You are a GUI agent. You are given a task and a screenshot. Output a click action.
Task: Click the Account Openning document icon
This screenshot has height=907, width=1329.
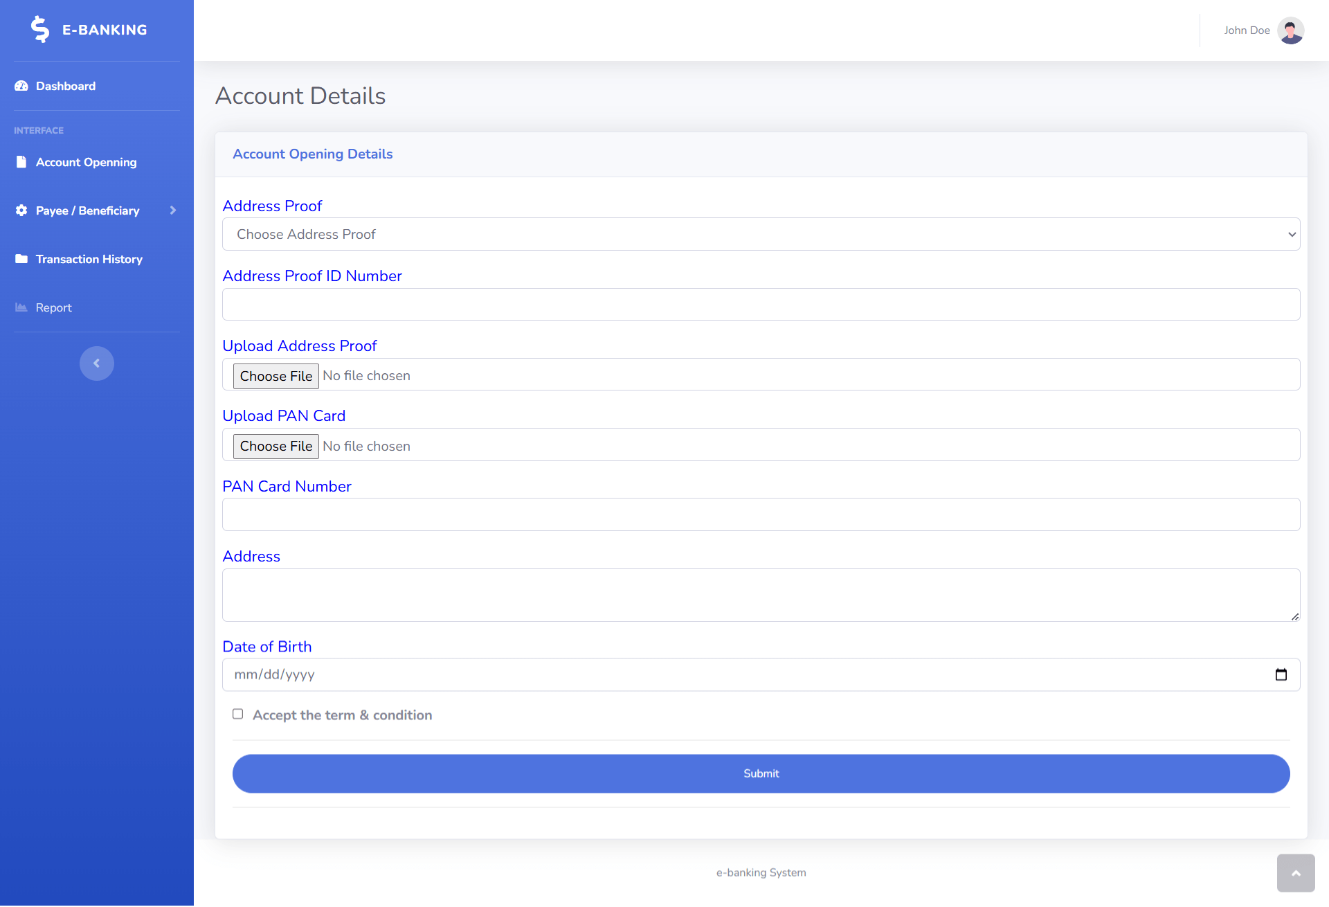tap(21, 161)
